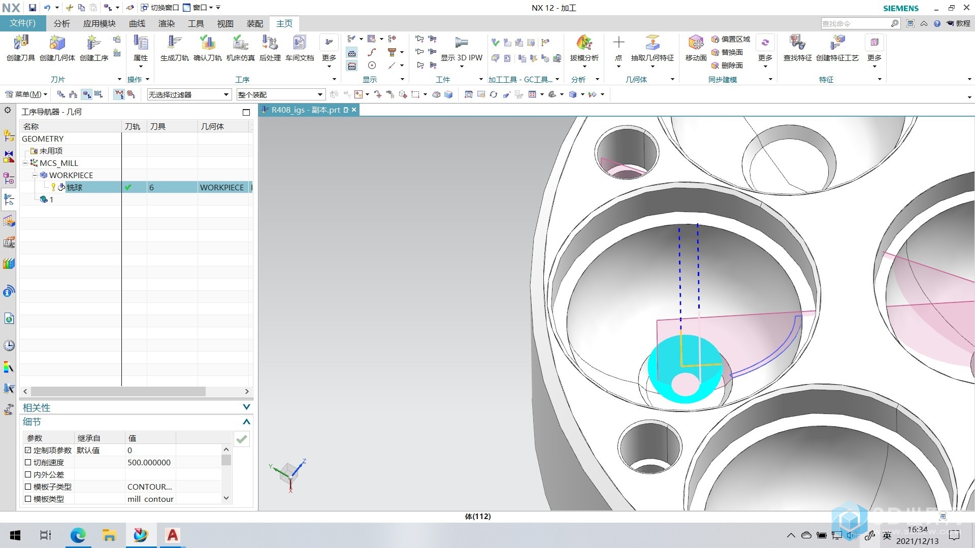975x548 pixels.
Task: Open the 无选择过滤器 dropdown
Action: point(189,94)
